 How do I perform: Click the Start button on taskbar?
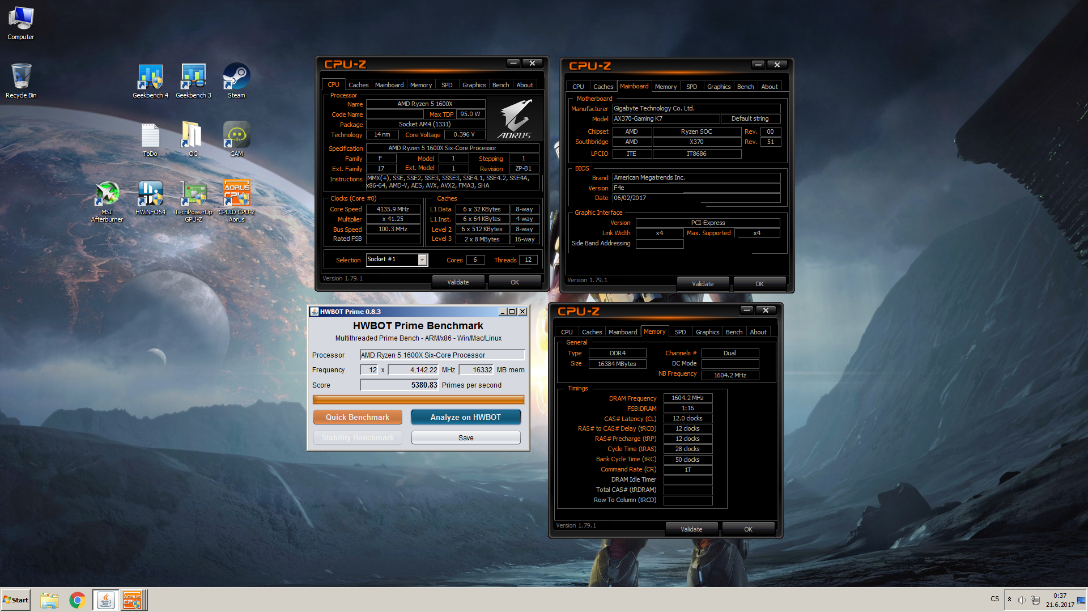[16, 600]
